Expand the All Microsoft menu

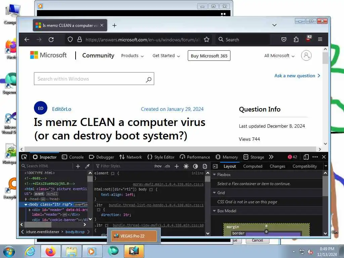(x=279, y=56)
